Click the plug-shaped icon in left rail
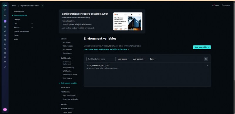The height and width of the screenshot is (114, 235). coord(5,35)
